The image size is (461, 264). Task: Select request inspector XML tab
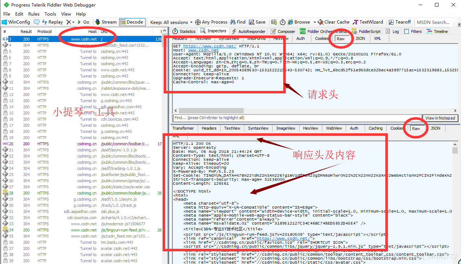[x=377, y=38]
